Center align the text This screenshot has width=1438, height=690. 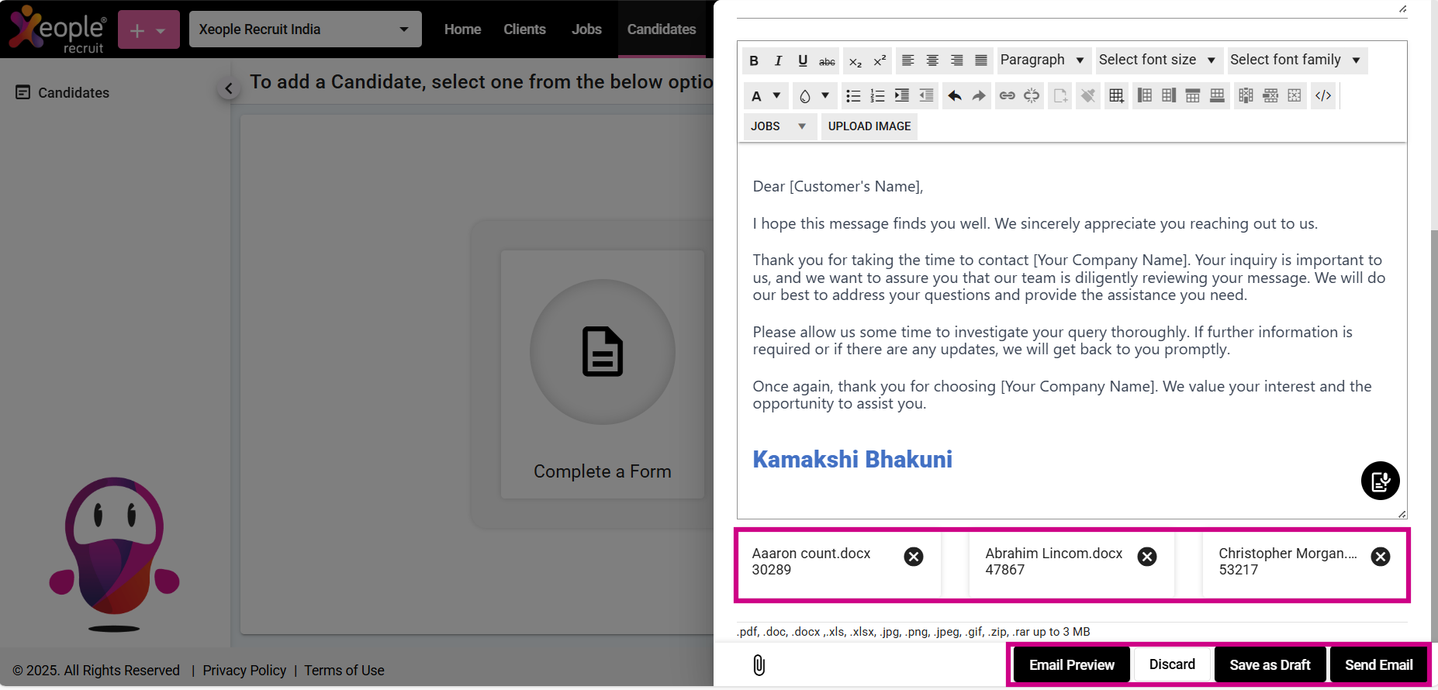click(932, 60)
